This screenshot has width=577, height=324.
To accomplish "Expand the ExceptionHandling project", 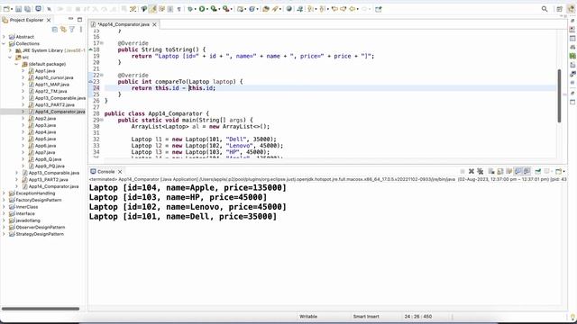I will click(4, 193).
